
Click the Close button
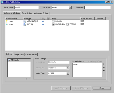click(x=102, y=88)
